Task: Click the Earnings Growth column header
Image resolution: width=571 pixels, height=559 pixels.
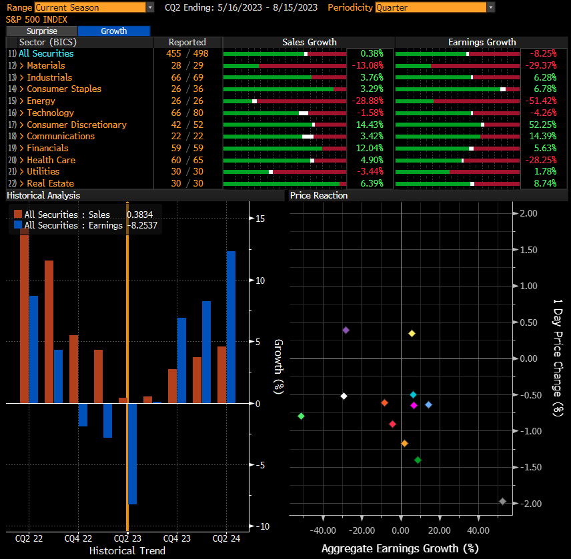Action: coord(482,42)
